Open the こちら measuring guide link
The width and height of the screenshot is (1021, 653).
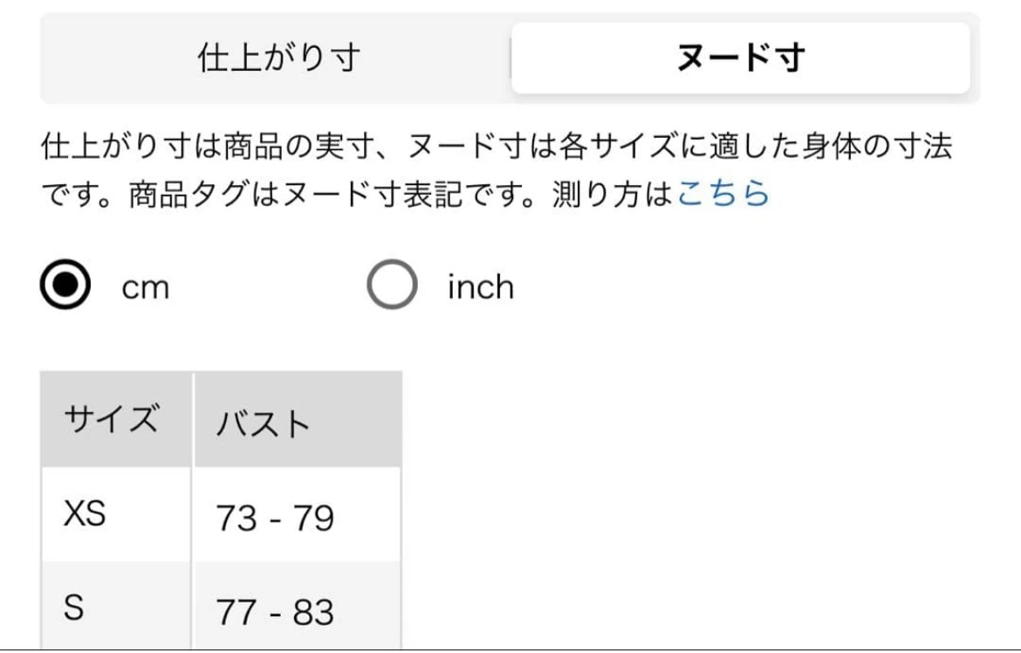[x=723, y=194]
